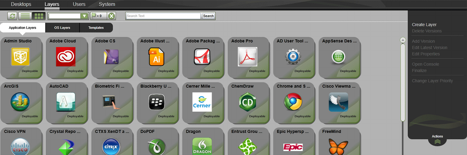Viewport: 467px width, 155px height.
Task: Select the Epic Hyperspace layer icon
Action: click(293, 147)
